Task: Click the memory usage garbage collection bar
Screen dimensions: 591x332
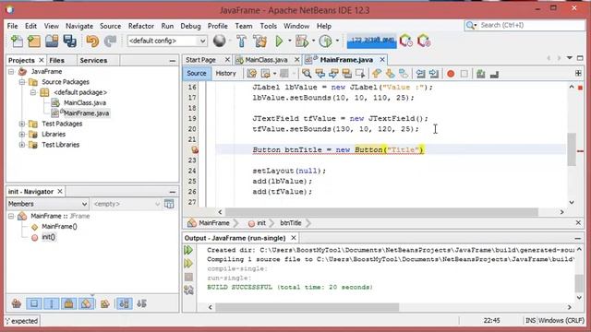Action: (x=371, y=41)
